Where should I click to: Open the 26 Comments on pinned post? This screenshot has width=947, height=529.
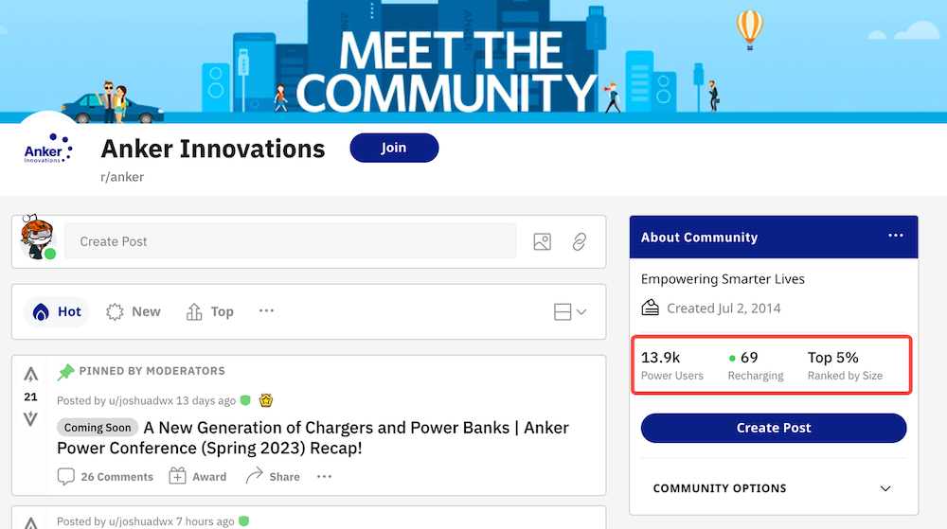[105, 477]
